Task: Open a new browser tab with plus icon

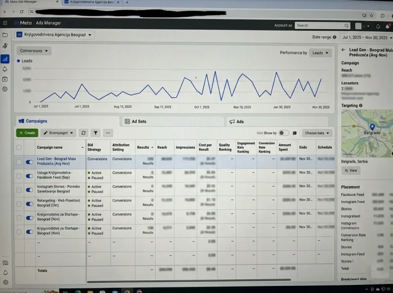Action: pyautogui.click(x=127, y=2)
